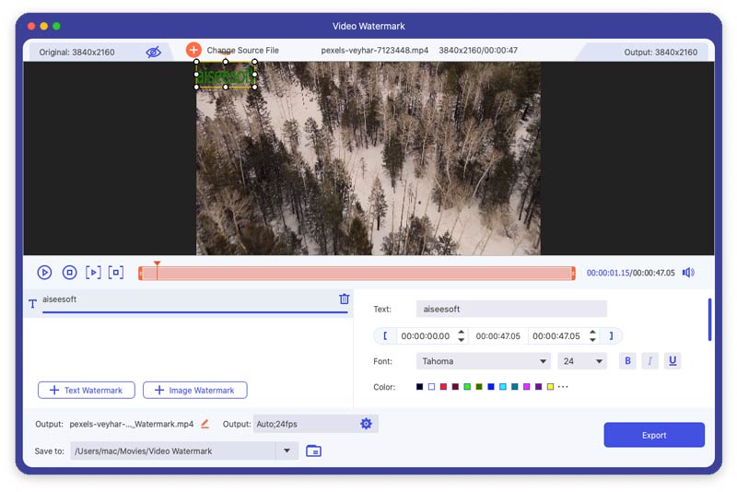
Task: Open the save folder icon
Action: click(313, 451)
